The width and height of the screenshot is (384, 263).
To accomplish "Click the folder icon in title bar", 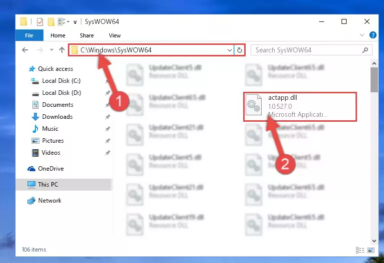I will [x=24, y=22].
